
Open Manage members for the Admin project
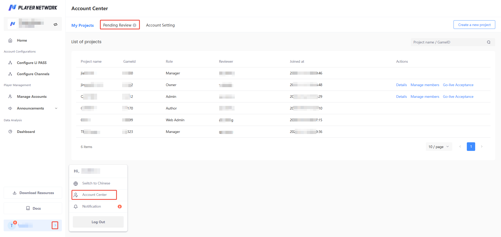(x=425, y=97)
